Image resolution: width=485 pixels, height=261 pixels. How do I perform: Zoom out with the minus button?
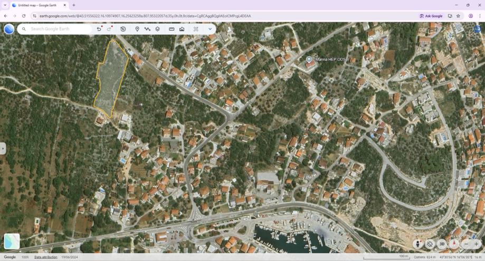pos(467,244)
